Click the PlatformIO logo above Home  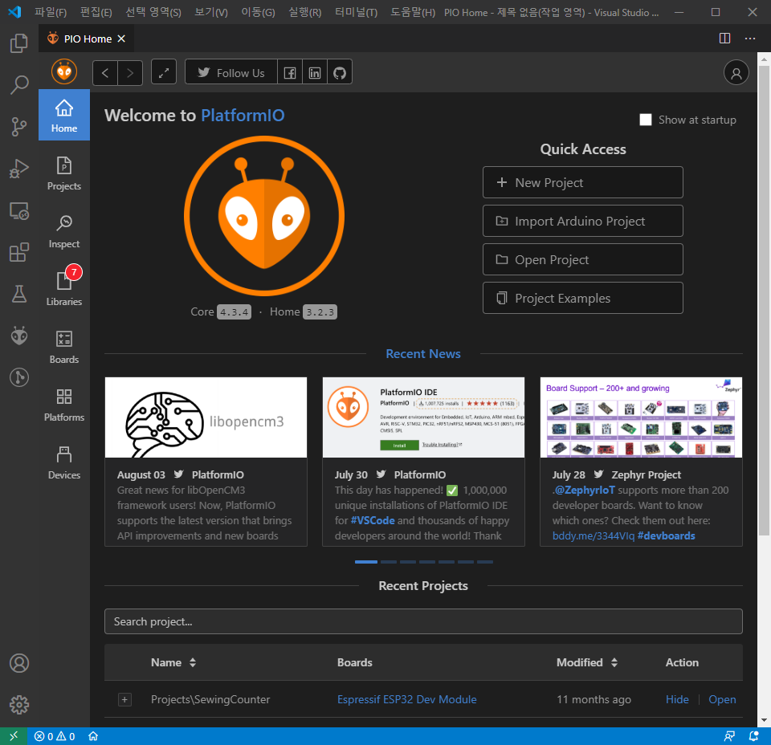[x=64, y=71]
